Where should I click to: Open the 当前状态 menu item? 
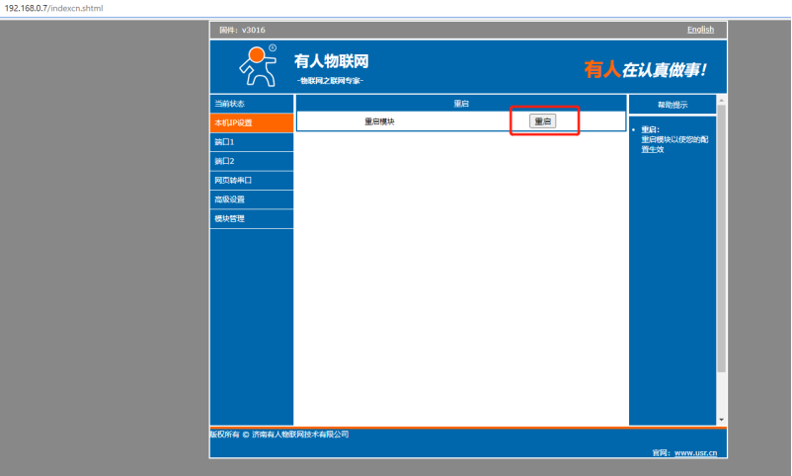coord(251,104)
